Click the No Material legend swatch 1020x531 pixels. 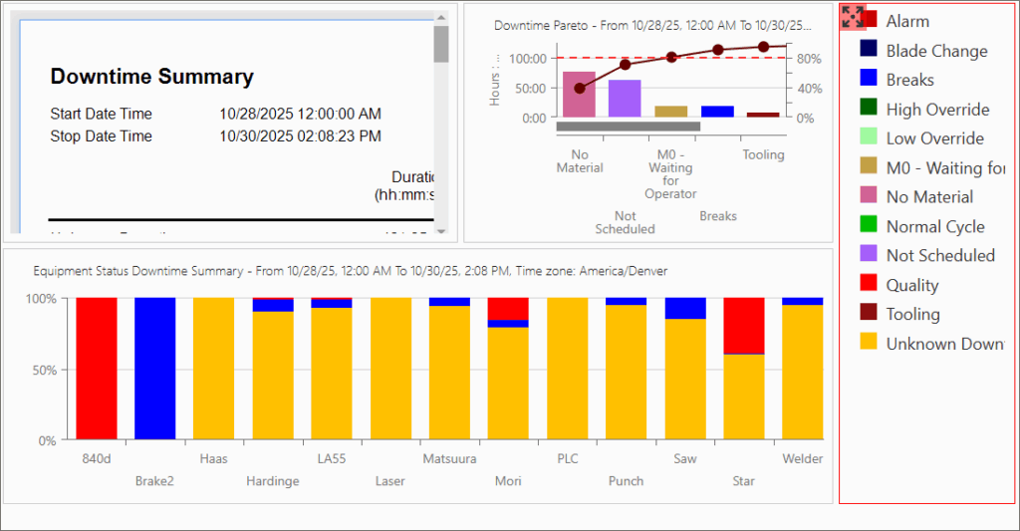click(869, 196)
